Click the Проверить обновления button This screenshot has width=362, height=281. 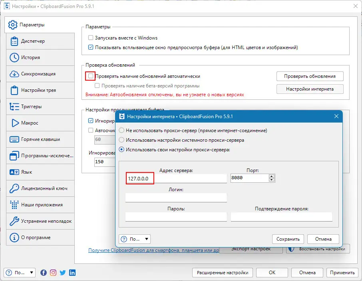310,76
